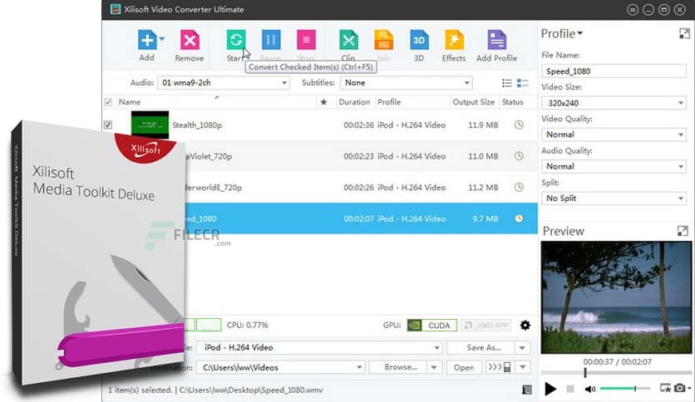Open the Subtitles dropdown
The image size is (695, 402).
tap(406, 83)
